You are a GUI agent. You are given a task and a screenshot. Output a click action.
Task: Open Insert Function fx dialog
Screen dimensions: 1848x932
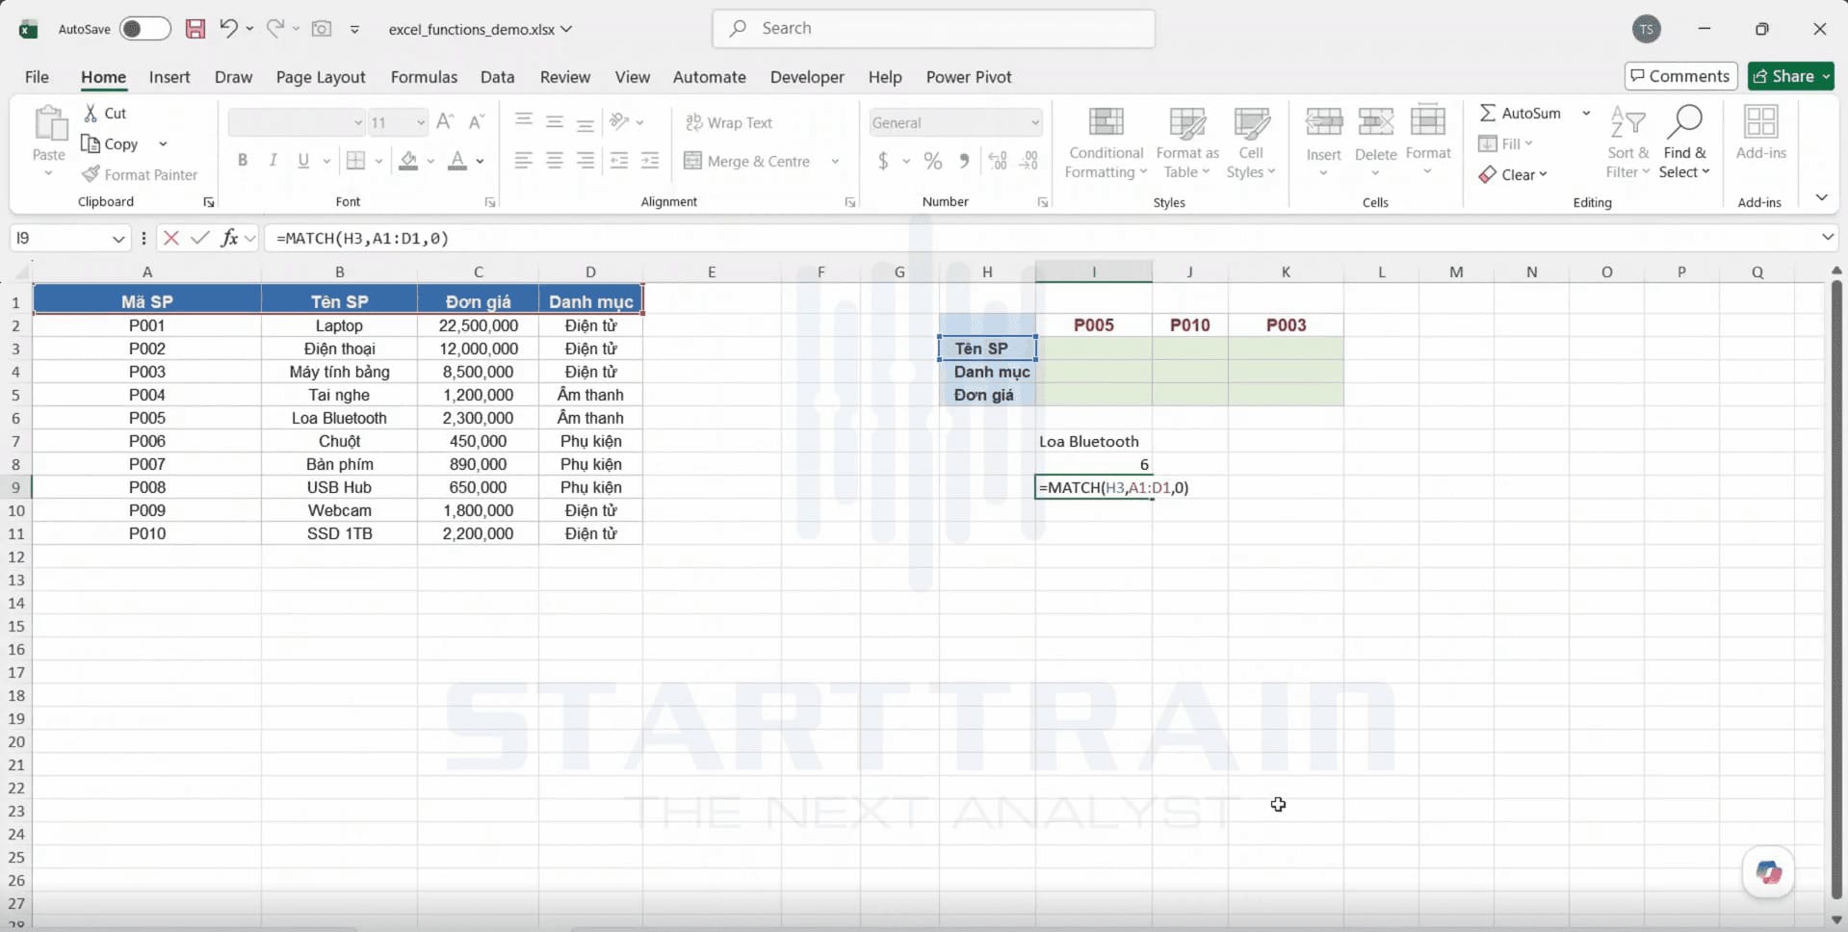pos(229,238)
